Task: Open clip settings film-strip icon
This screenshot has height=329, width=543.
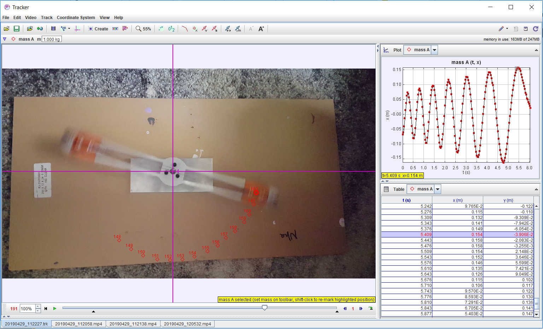Action: (53, 29)
